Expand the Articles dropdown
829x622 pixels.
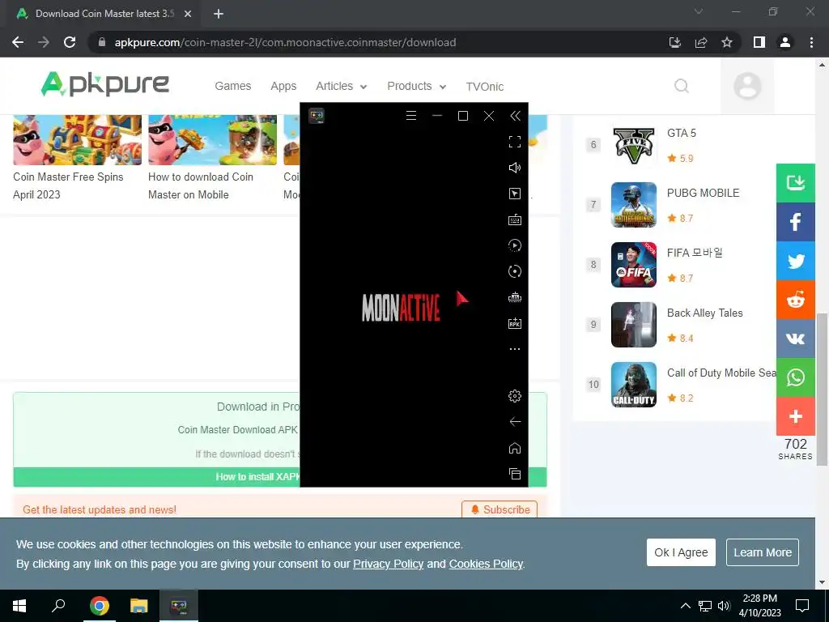[x=341, y=86]
